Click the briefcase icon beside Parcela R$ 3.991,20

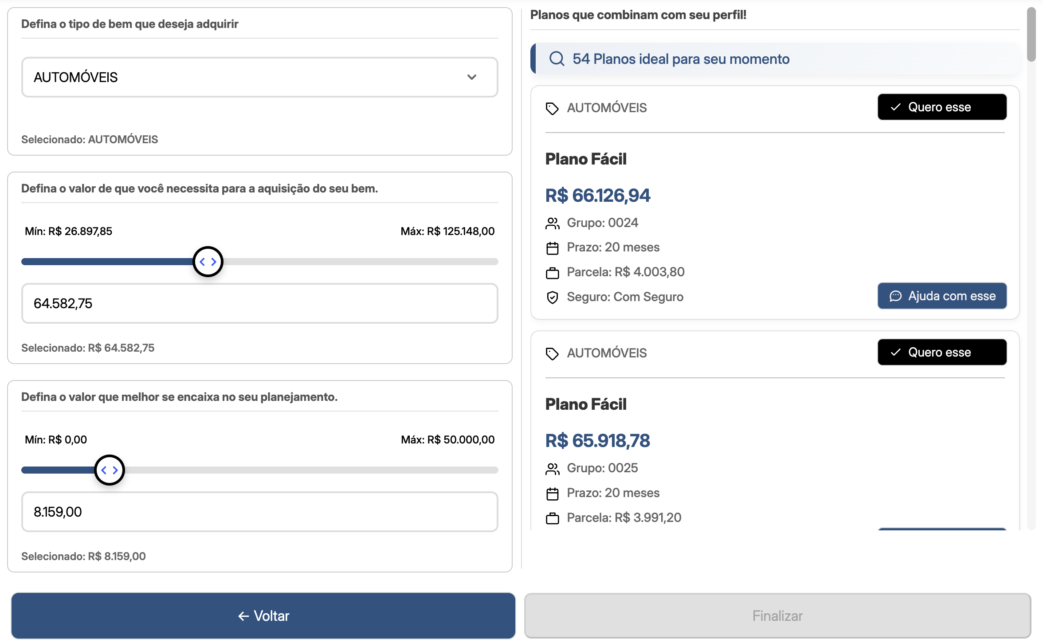pos(552,518)
